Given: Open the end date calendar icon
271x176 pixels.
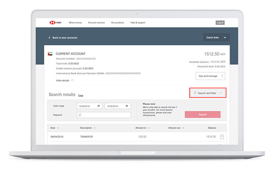Looking at the screenshot, I should point(126,106).
